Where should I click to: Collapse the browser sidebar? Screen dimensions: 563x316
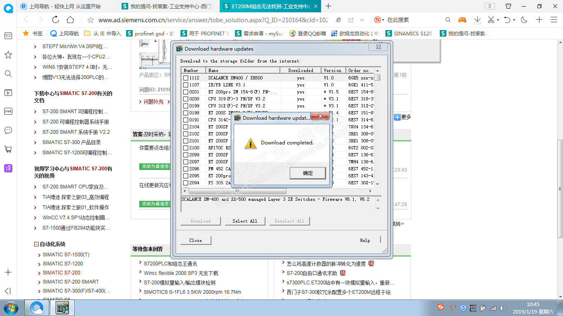coord(8,291)
